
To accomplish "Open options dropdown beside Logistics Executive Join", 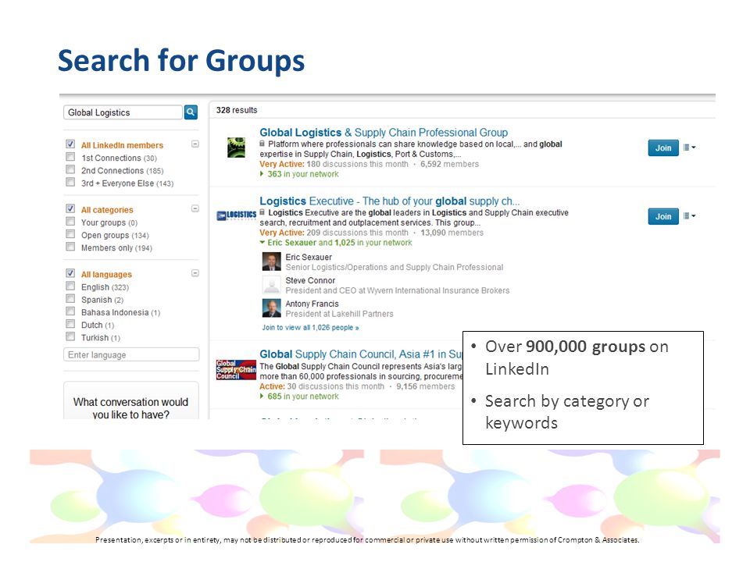I will 689,216.
